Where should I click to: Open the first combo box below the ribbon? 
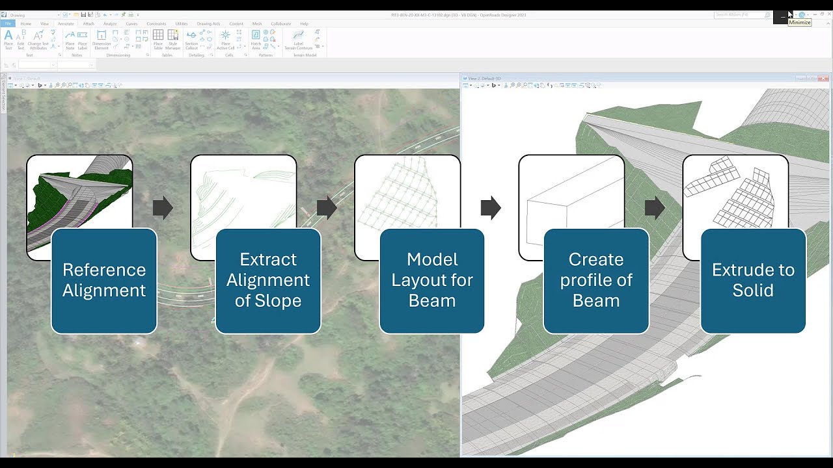pos(37,64)
